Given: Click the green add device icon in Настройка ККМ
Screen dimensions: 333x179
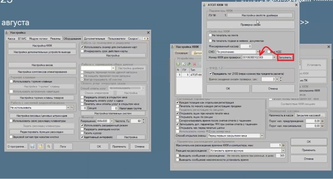Looking at the screenshot, I should coord(178,64).
